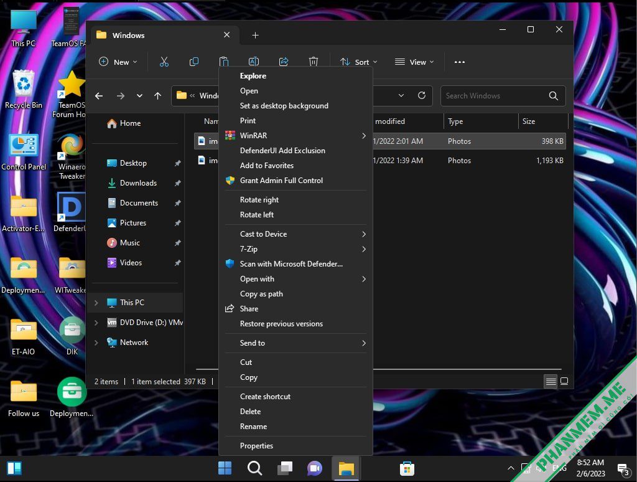Go forward with the right arrow
Image resolution: width=637 pixels, height=482 pixels.
tap(120, 96)
